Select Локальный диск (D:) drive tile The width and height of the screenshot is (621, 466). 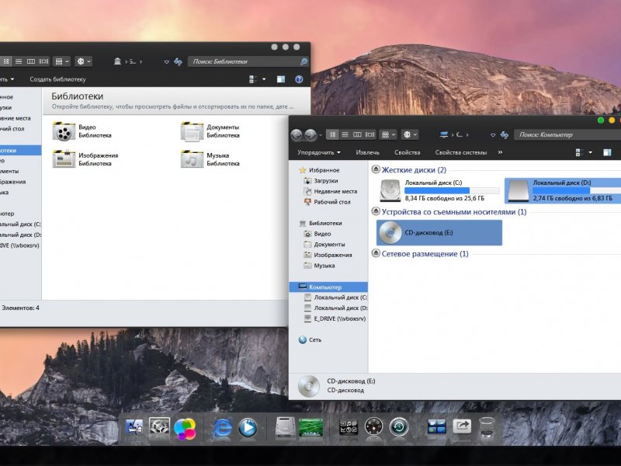coord(563,190)
